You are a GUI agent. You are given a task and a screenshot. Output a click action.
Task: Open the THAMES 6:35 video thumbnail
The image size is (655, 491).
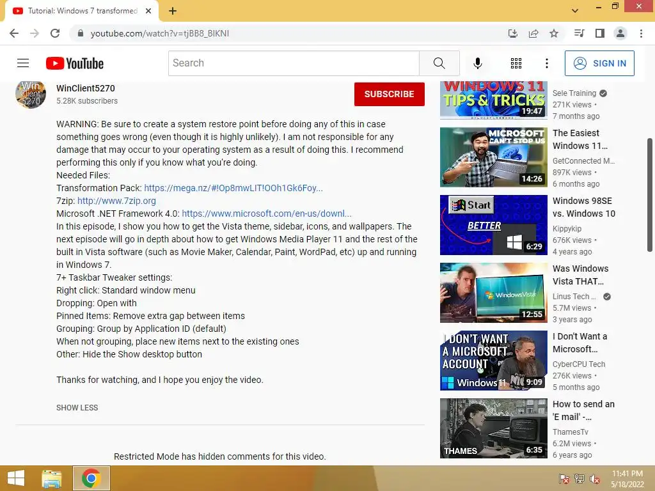pos(493,428)
